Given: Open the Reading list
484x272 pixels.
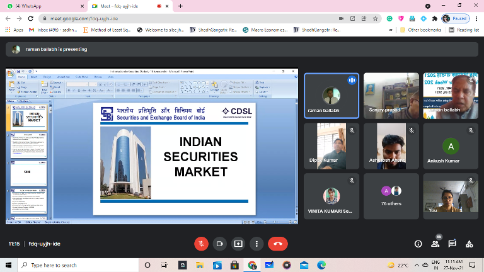Looking at the screenshot, I should tap(464, 30).
